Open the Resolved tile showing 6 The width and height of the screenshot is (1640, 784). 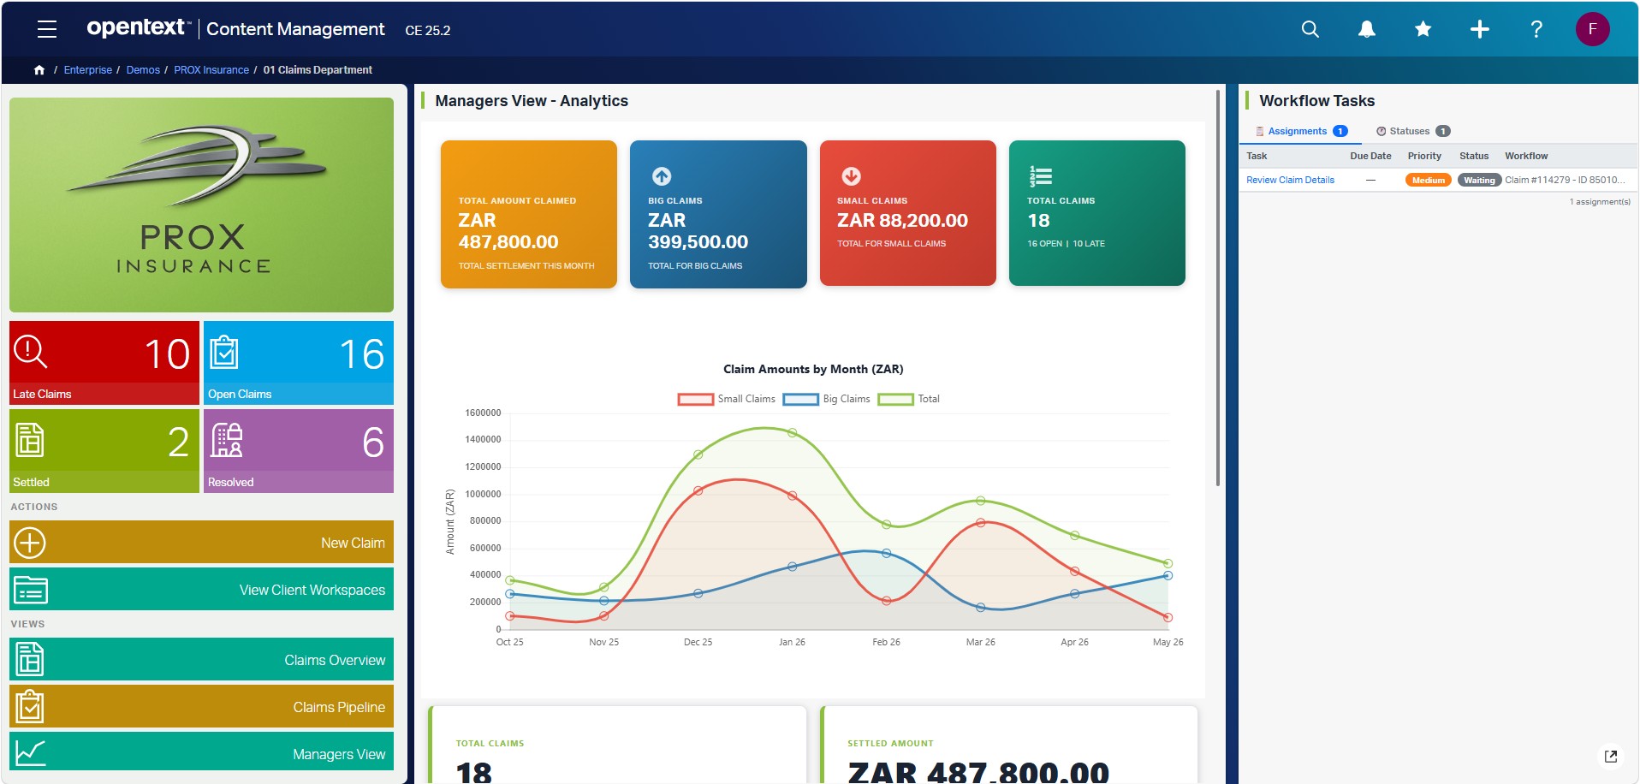(x=299, y=451)
